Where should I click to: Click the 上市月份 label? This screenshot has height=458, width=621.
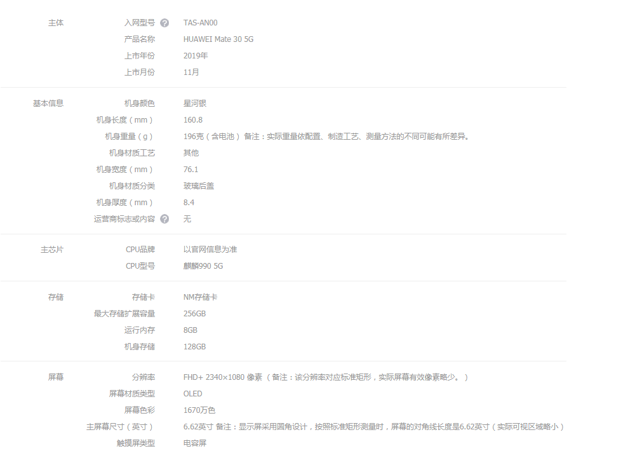coord(140,72)
